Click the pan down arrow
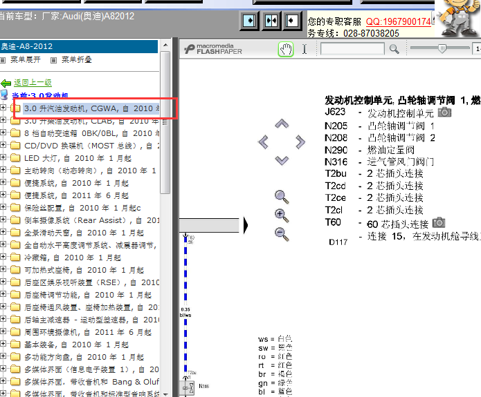Viewport: 481px width, 397px height. (282, 160)
